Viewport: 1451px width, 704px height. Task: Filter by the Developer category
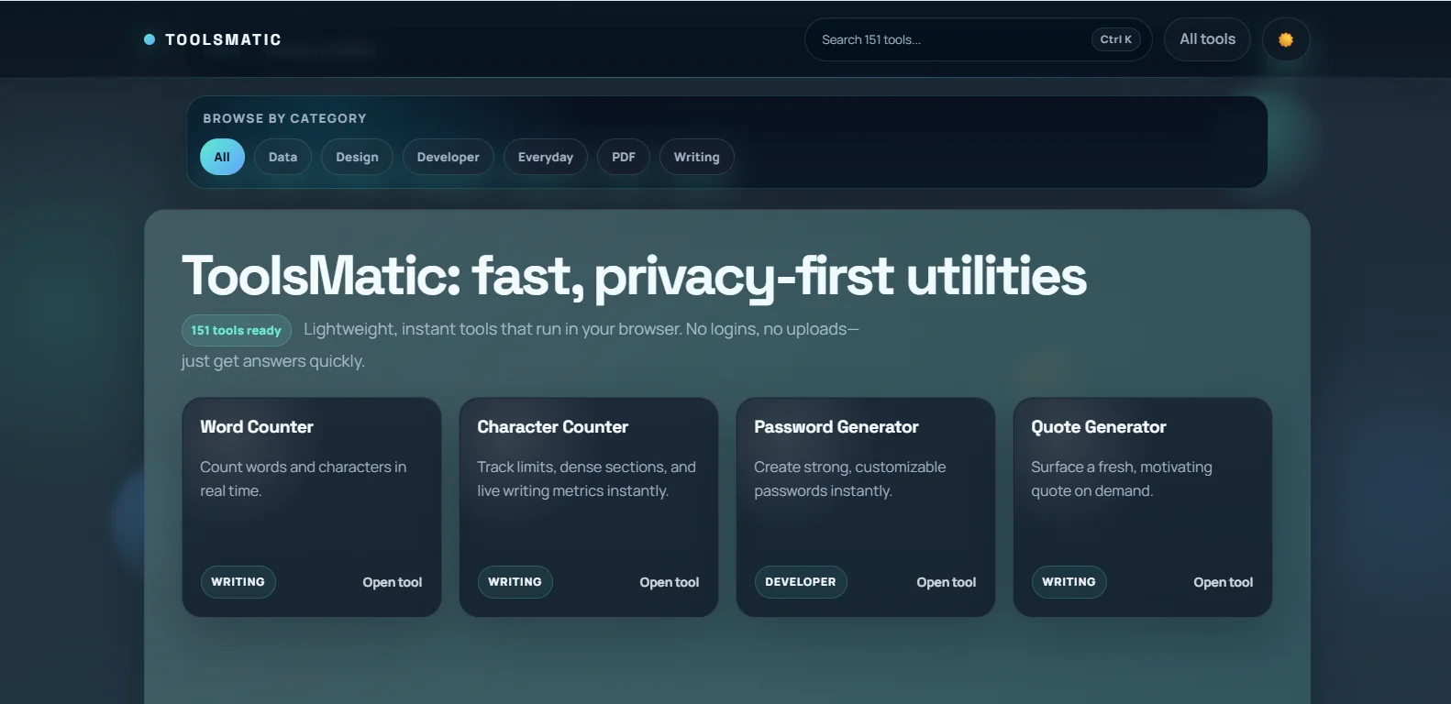(448, 157)
